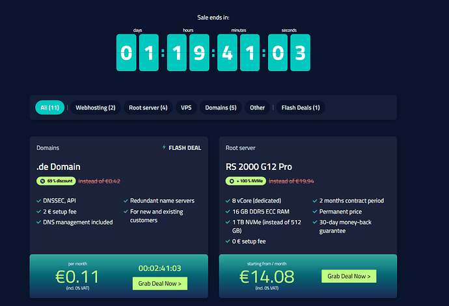Click the 'starting from / month' label
This screenshot has width=449, height=306.
(x=267, y=264)
